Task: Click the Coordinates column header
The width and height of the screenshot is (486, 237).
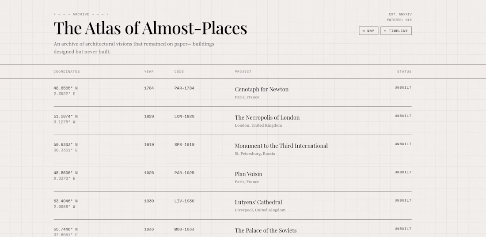Action: tap(67, 71)
